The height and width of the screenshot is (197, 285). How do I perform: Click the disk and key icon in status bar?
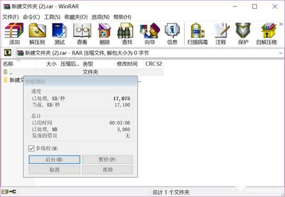point(9,192)
